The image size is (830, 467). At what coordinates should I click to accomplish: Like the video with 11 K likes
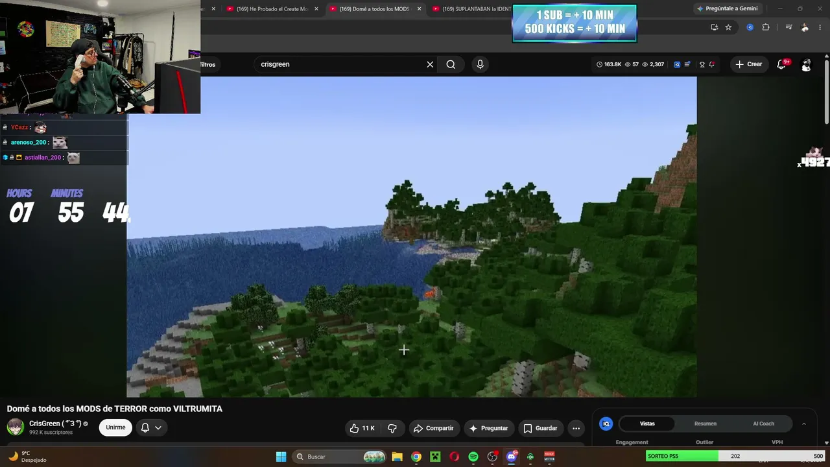pos(362,428)
